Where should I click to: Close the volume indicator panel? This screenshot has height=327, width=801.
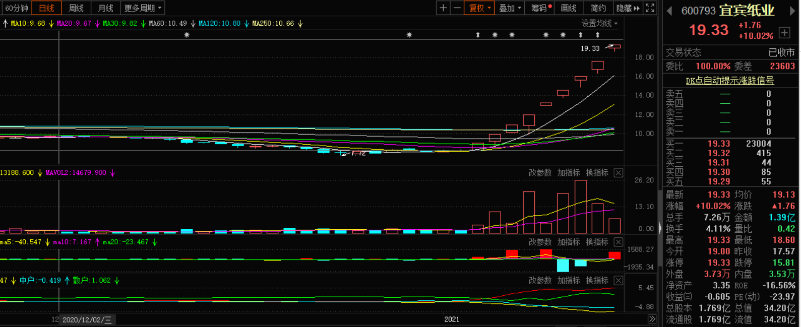pyautogui.click(x=619, y=173)
